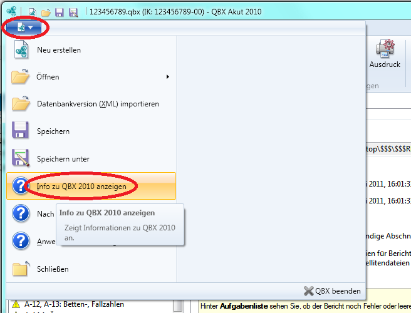
Task: Click the open folder quick access icon
Action: point(46,13)
